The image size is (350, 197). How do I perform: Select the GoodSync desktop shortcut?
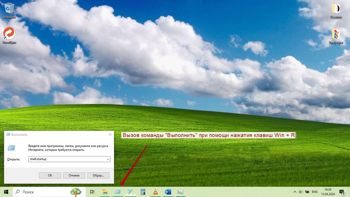point(9,36)
